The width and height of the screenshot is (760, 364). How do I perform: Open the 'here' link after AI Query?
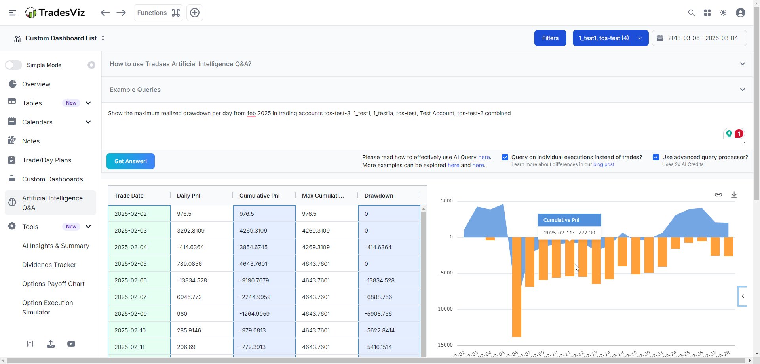[484, 157]
